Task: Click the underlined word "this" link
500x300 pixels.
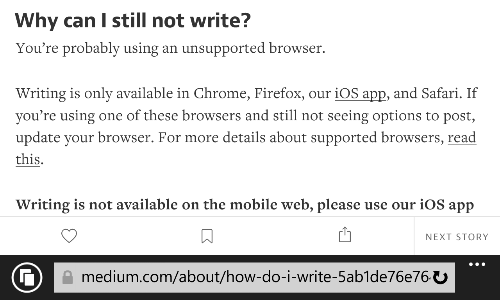Action: coord(28,160)
